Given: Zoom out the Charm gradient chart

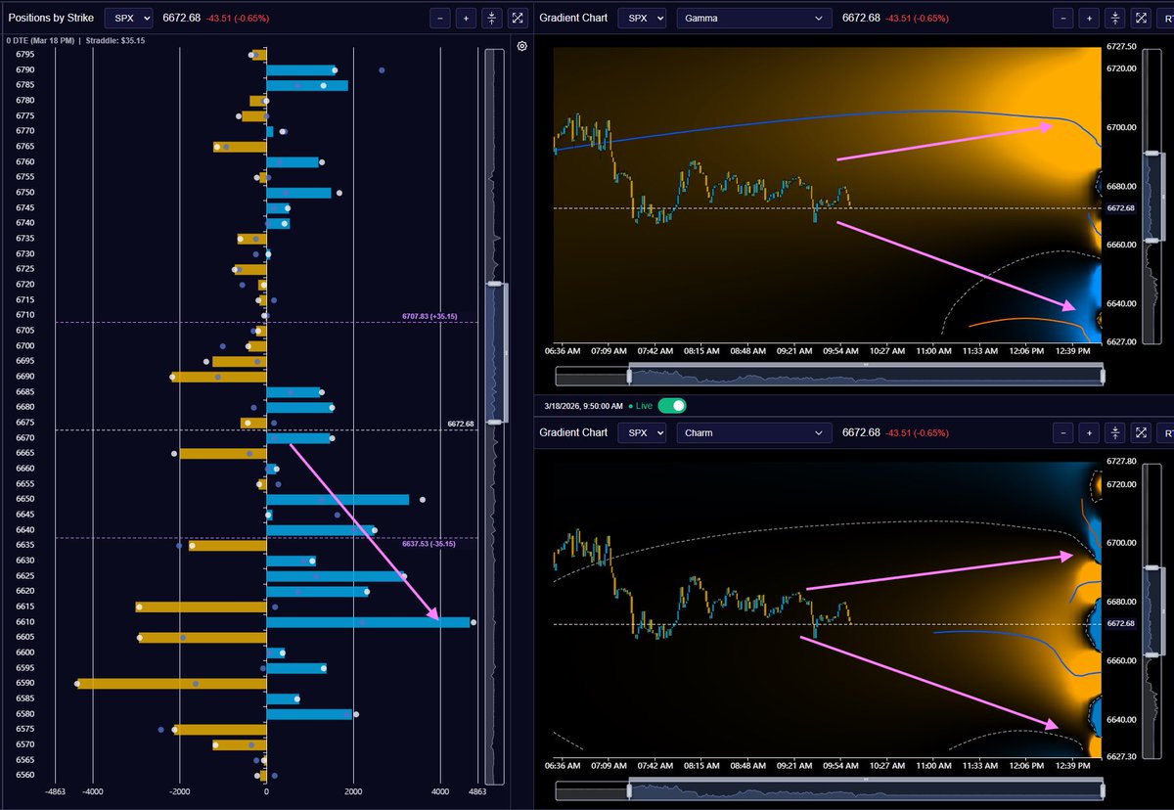Looking at the screenshot, I should tap(1063, 432).
